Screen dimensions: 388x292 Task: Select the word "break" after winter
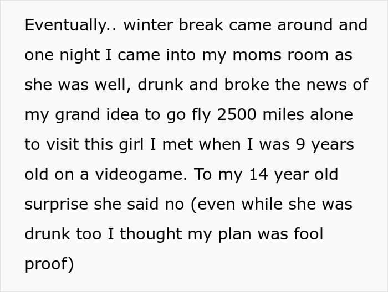pyautogui.click(x=201, y=25)
